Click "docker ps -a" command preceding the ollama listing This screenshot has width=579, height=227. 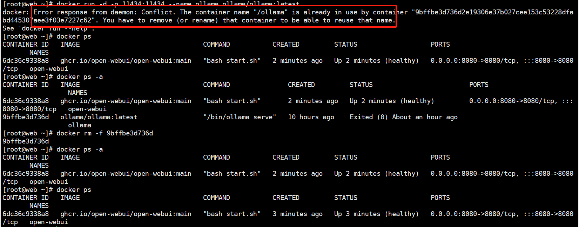(x=80, y=77)
